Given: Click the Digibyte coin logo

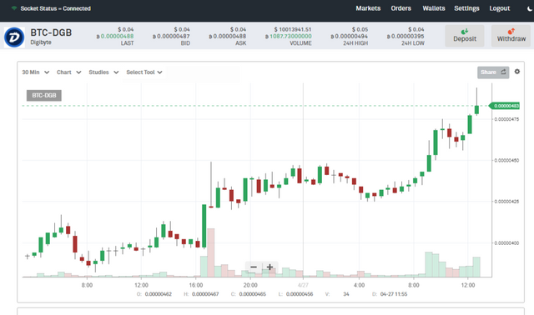Looking at the screenshot, I should point(14,37).
